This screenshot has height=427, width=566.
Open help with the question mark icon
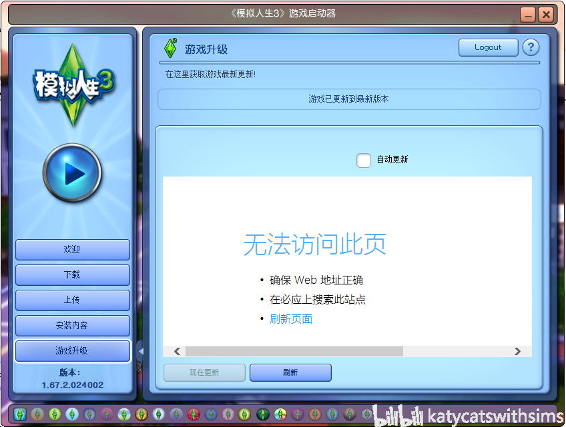531,47
